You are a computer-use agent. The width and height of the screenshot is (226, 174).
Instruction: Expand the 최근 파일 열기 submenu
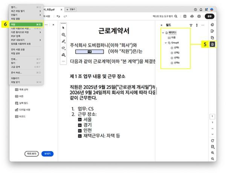(x=40, y=11)
